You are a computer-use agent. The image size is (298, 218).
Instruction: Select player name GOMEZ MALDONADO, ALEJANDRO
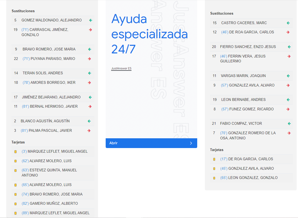pos(52,20)
